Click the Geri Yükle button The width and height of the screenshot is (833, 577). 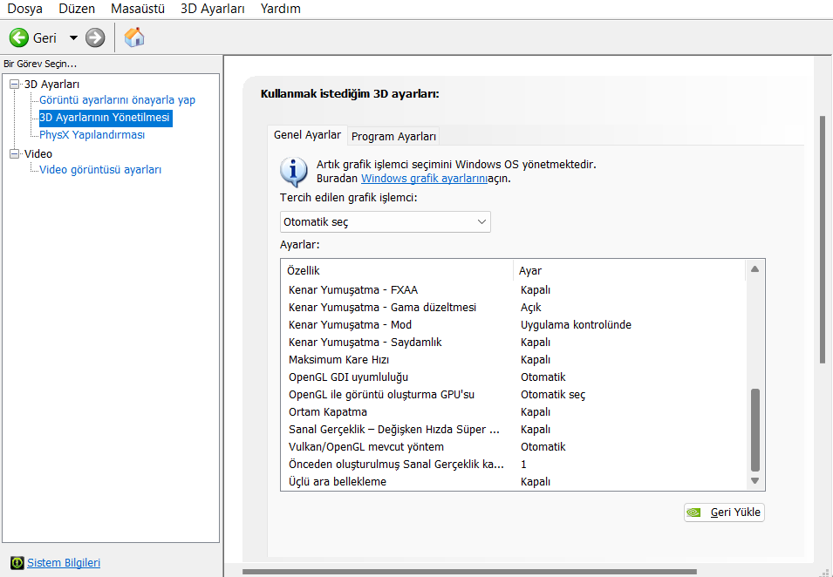click(x=724, y=513)
